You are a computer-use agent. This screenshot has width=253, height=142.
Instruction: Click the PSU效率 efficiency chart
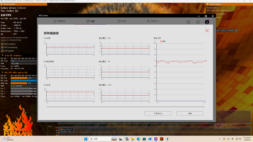click(x=70, y=95)
